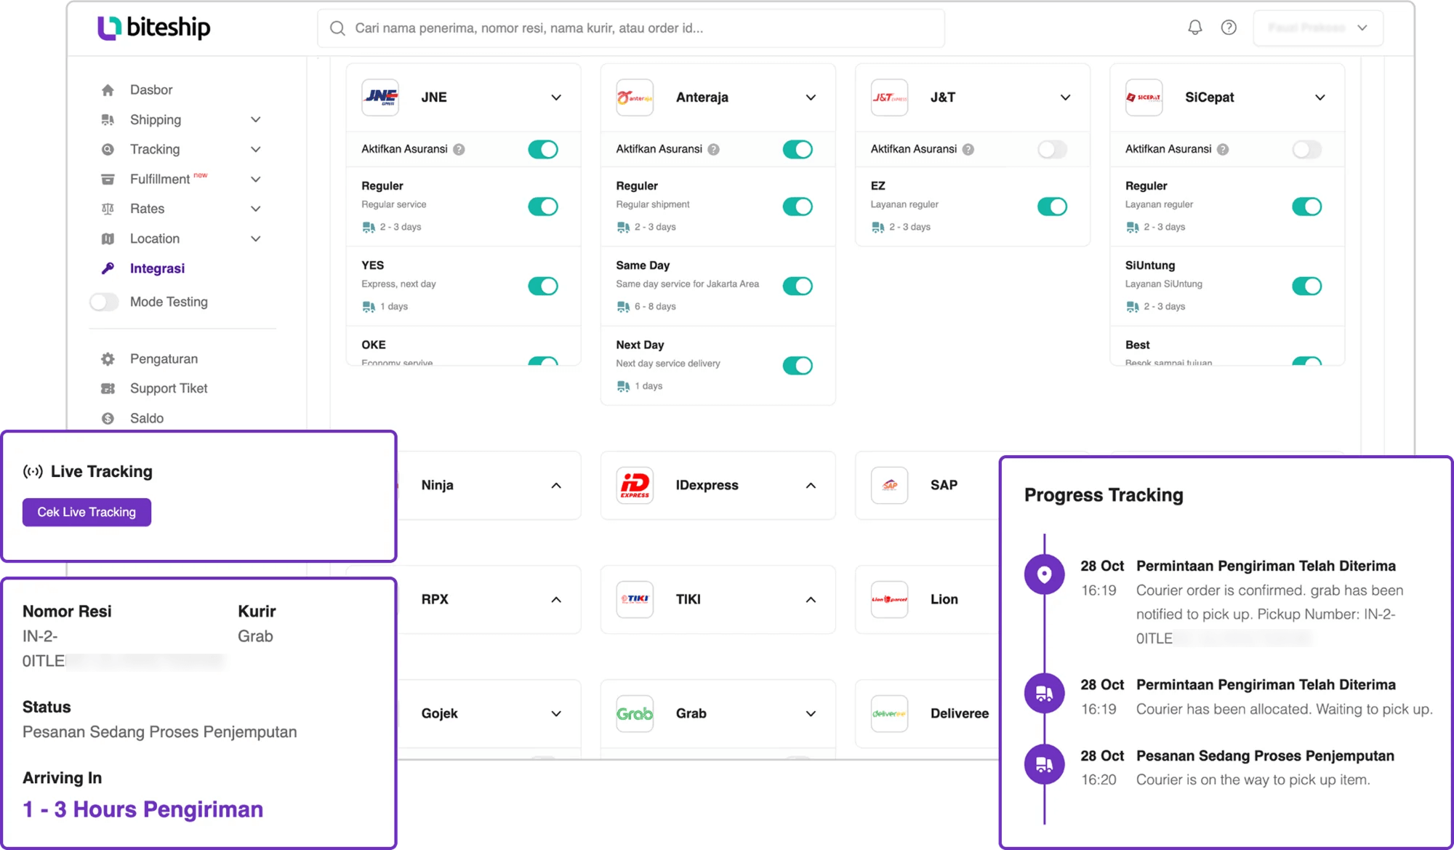Click the Fulfillment box icon in sidebar
Viewport: 1454px width, 850px height.
pyautogui.click(x=108, y=180)
